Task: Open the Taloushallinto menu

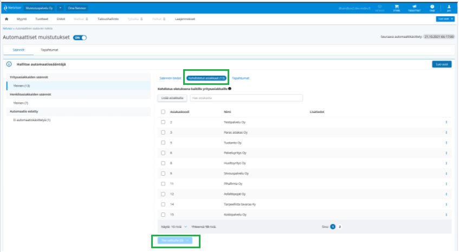Action: pyautogui.click(x=108, y=19)
